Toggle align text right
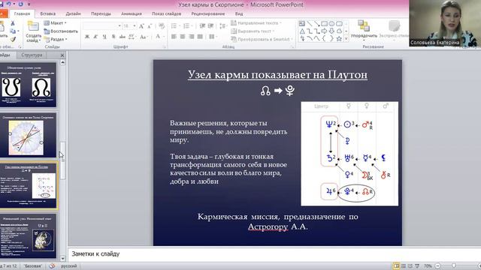The height and width of the screenshot is (270, 481). coord(192,37)
